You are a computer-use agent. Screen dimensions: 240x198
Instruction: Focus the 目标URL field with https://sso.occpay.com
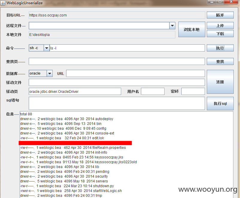pyautogui.click(x=117, y=15)
